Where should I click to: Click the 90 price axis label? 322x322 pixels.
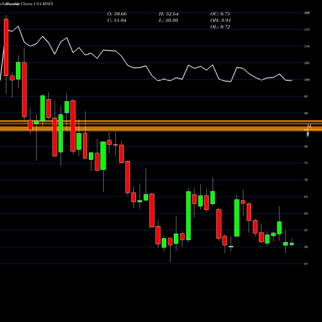point(306,113)
